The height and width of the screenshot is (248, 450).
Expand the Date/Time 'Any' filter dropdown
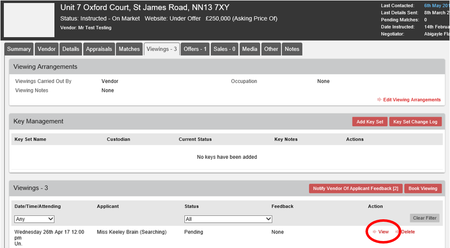click(x=34, y=219)
